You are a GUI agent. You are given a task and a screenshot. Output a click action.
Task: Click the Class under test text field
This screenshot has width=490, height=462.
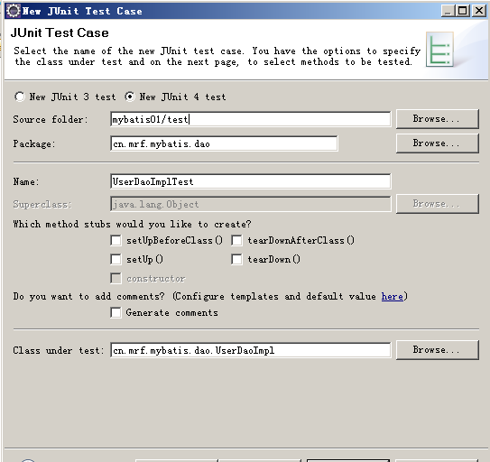(x=250, y=350)
